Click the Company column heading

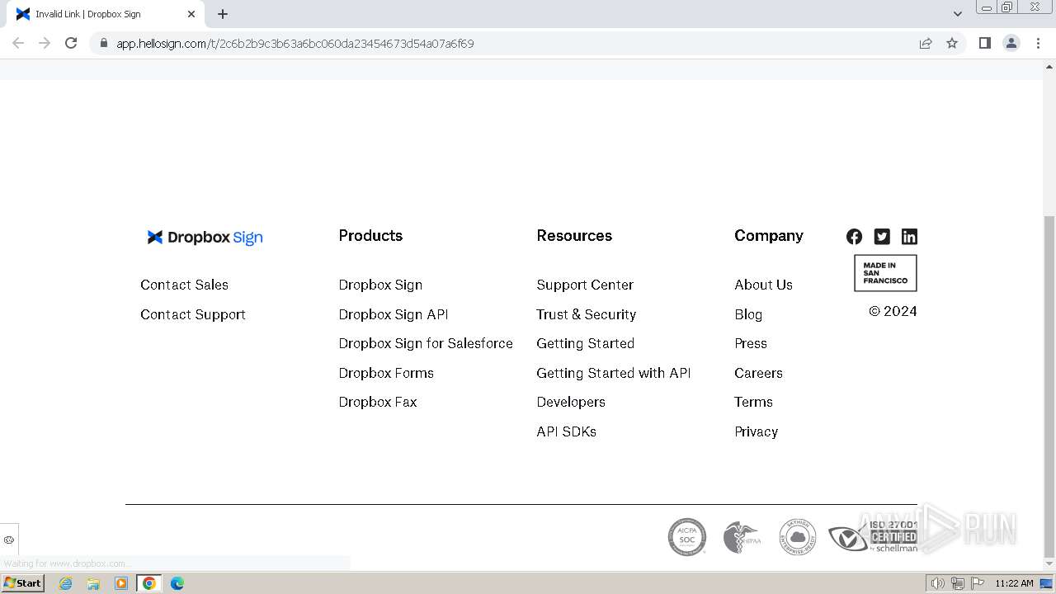click(x=769, y=236)
